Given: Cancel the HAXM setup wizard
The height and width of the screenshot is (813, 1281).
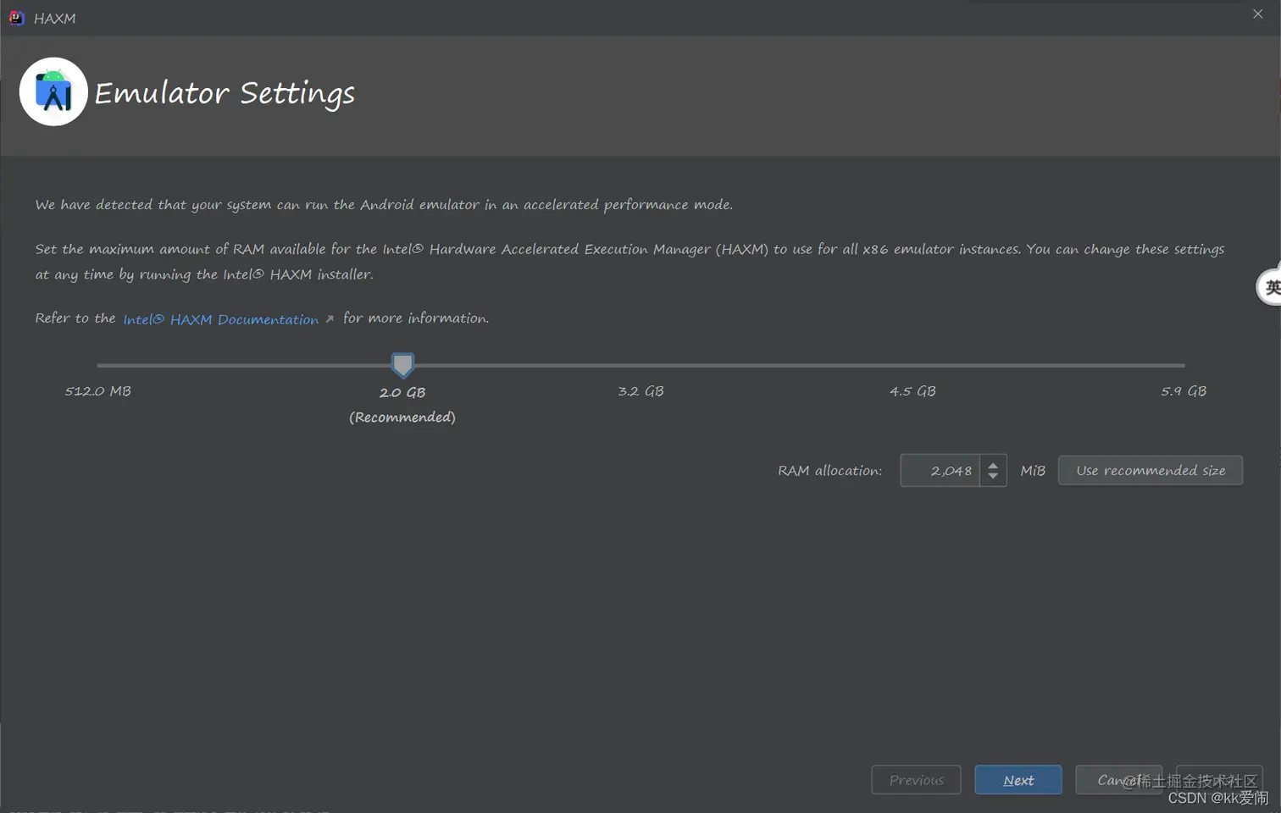Looking at the screenshot, I should (x=1118, y=780).
